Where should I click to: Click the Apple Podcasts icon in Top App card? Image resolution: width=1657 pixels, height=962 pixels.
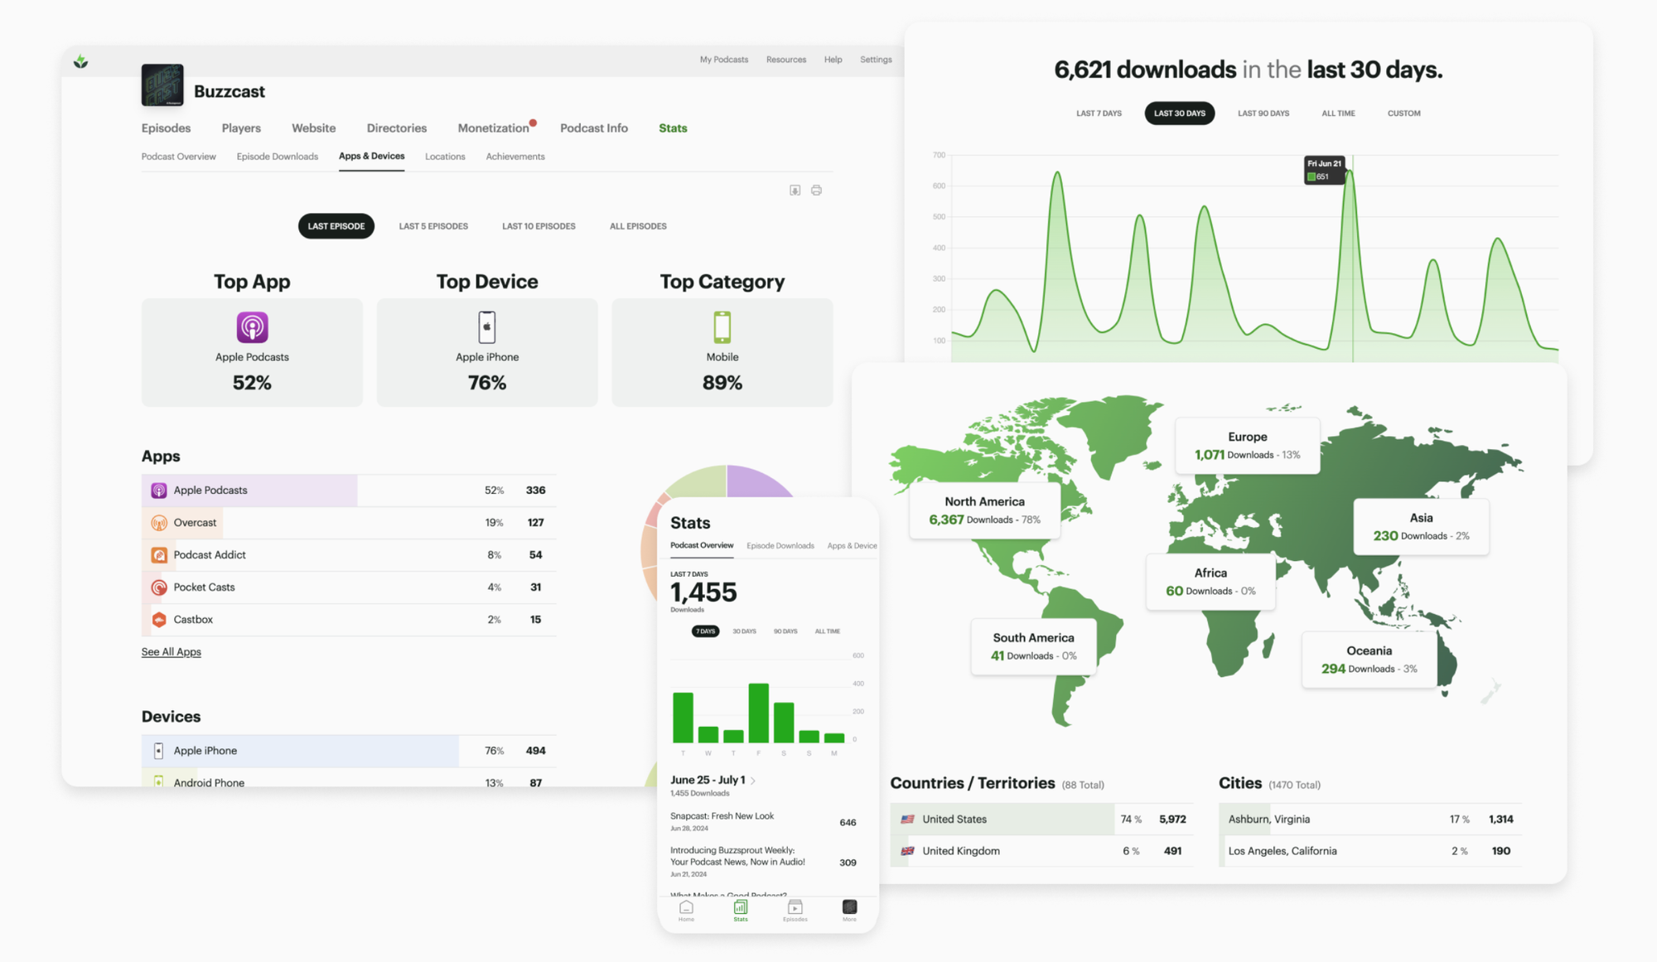252,327
